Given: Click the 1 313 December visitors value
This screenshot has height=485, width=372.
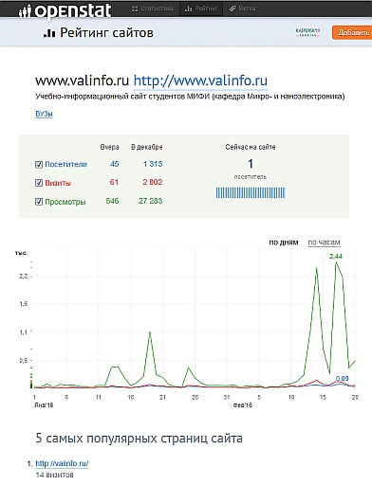Looking at the screenshot, I should [153, 164].
